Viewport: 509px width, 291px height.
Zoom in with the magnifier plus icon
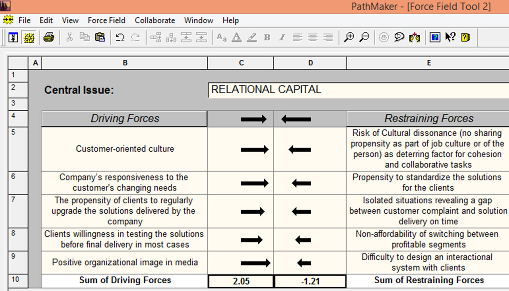pyautogui.click(x=348, y=37)
